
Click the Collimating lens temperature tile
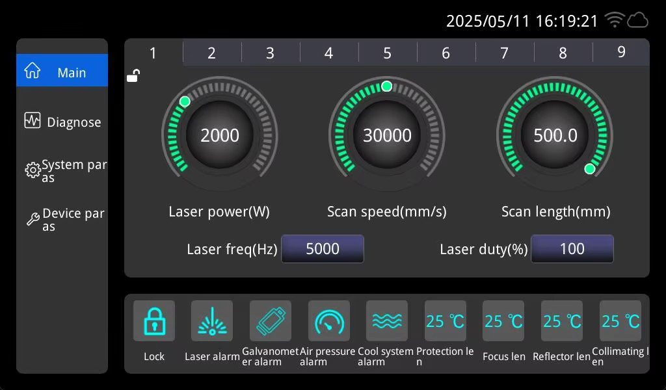620,321
